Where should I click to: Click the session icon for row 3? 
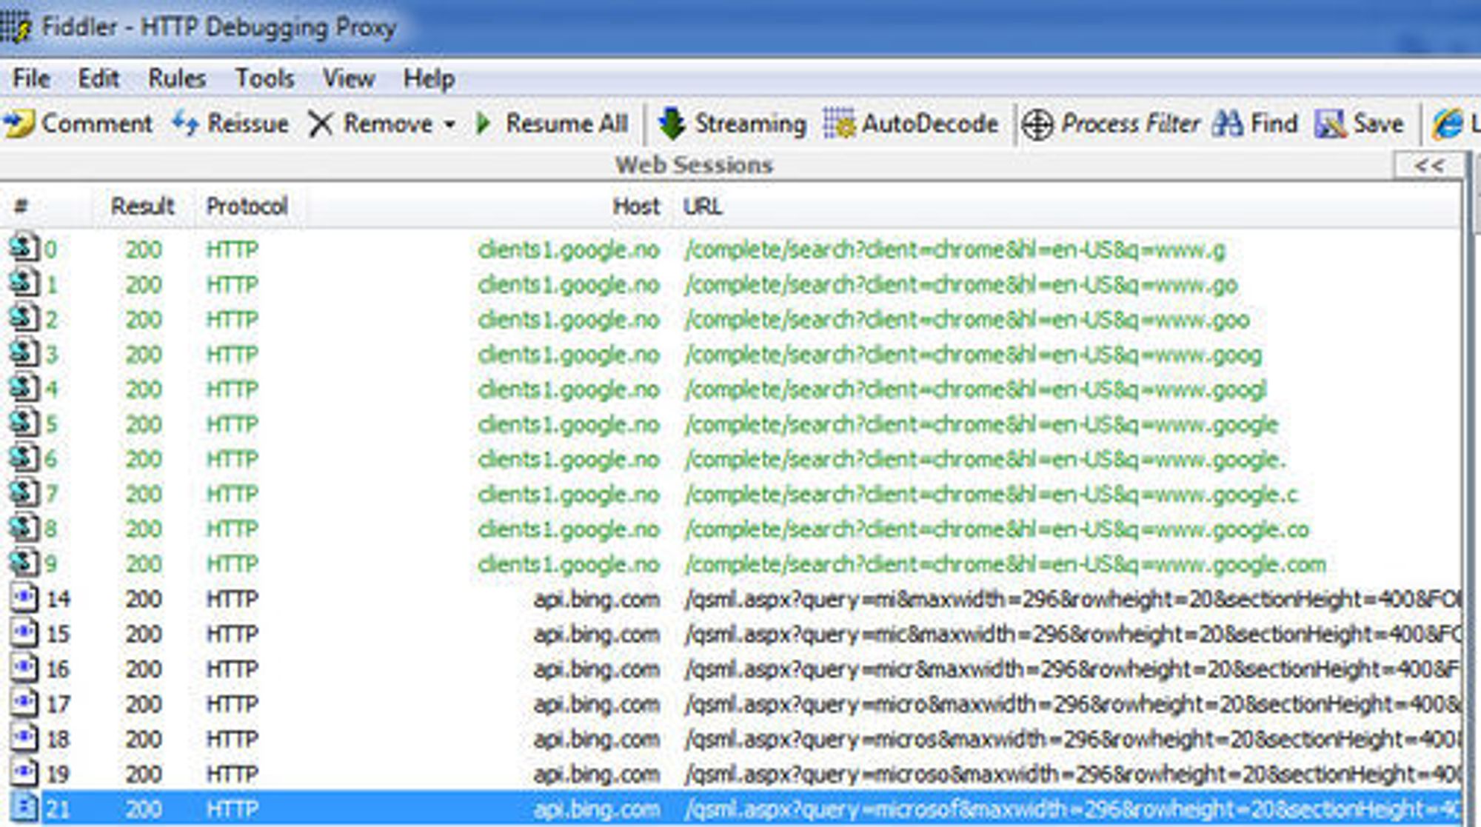click(x=24, y=352)
